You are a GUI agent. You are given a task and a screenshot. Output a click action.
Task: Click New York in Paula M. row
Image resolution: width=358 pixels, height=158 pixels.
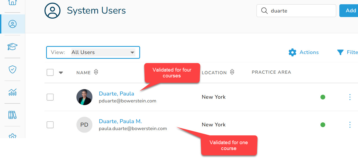(x=214, y=125)
